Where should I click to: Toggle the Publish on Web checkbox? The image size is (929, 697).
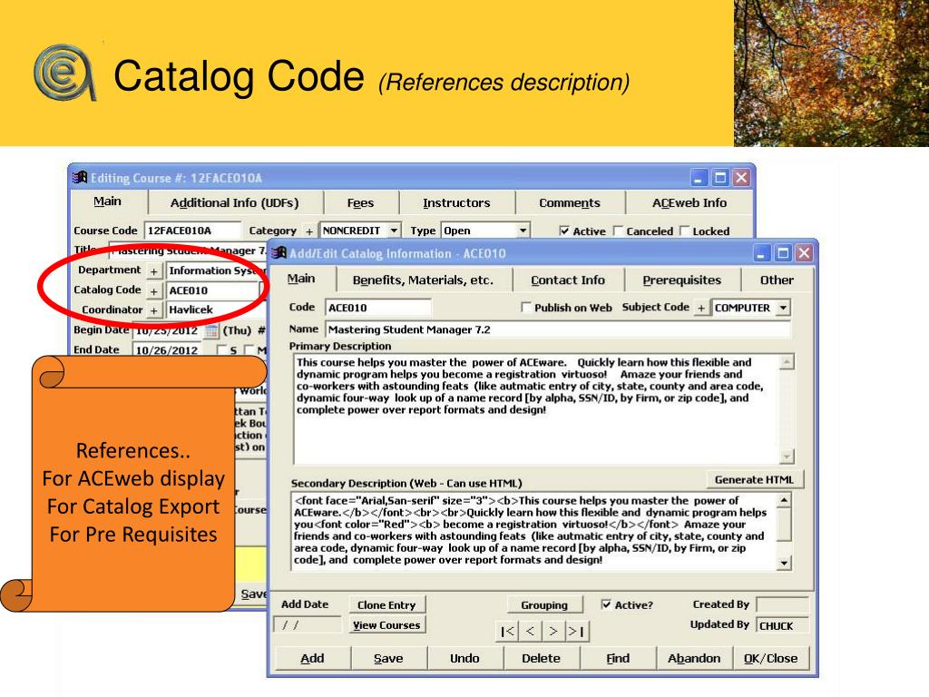tap(525, 307)
